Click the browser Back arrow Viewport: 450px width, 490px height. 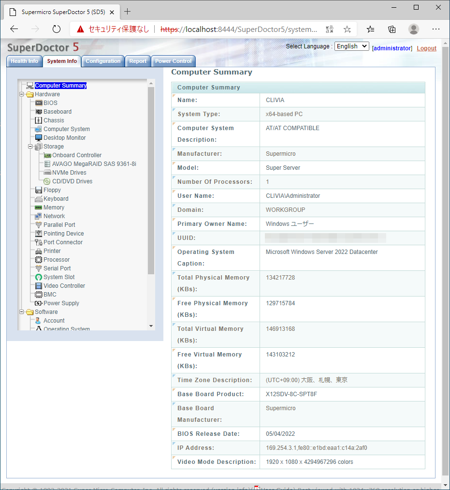tap(14, 29)
